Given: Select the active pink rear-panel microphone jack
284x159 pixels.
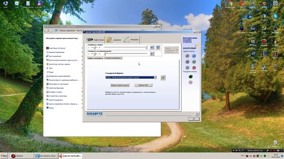Looking at the screenshot, I should 194,68.
